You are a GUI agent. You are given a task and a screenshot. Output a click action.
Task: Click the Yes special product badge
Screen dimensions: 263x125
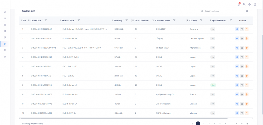pyautogui.click(x=213, y=85)
